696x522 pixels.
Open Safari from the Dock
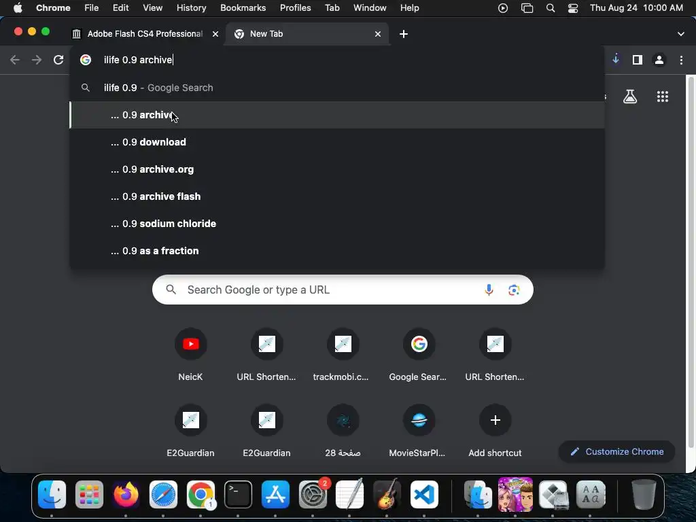[x=163, y=495]
